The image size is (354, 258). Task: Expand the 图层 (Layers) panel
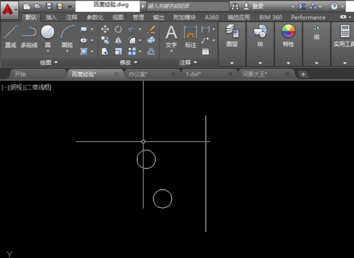pos(232,63)
